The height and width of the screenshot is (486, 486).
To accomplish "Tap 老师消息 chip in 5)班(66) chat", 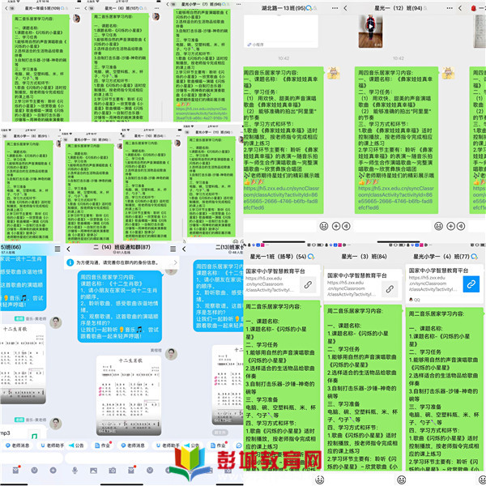I will click(x=17, y=445).
